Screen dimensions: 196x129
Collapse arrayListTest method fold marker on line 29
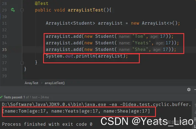click(x=22, y=10)
